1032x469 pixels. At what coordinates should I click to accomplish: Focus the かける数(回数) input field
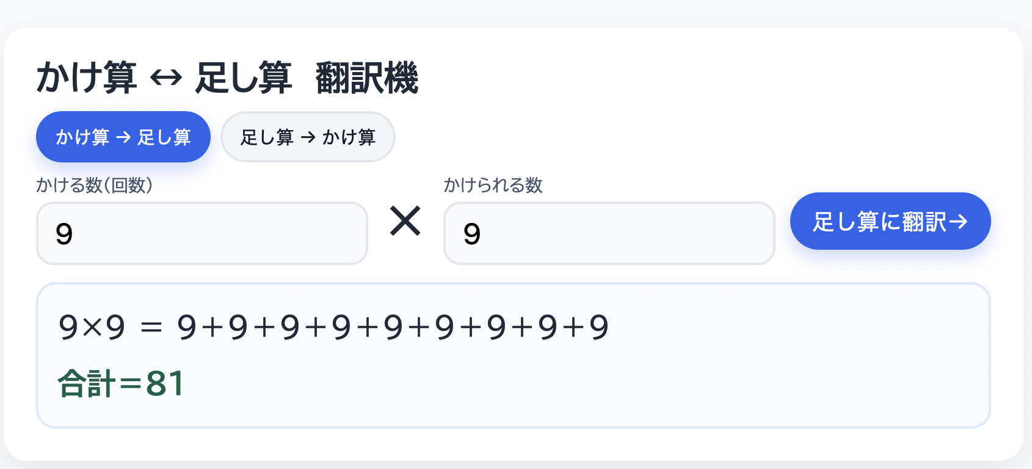(x=202, y=233)
